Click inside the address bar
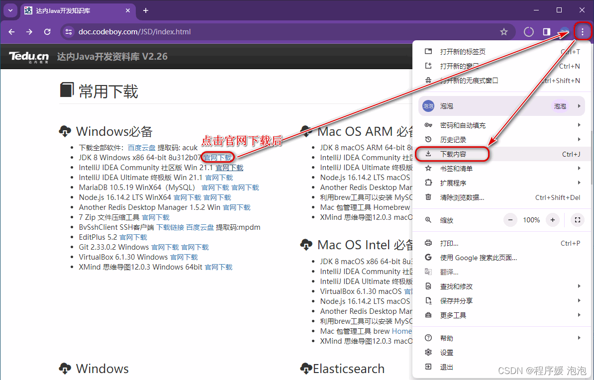This screenshot has width=594, height=380. tap(199, 31)
